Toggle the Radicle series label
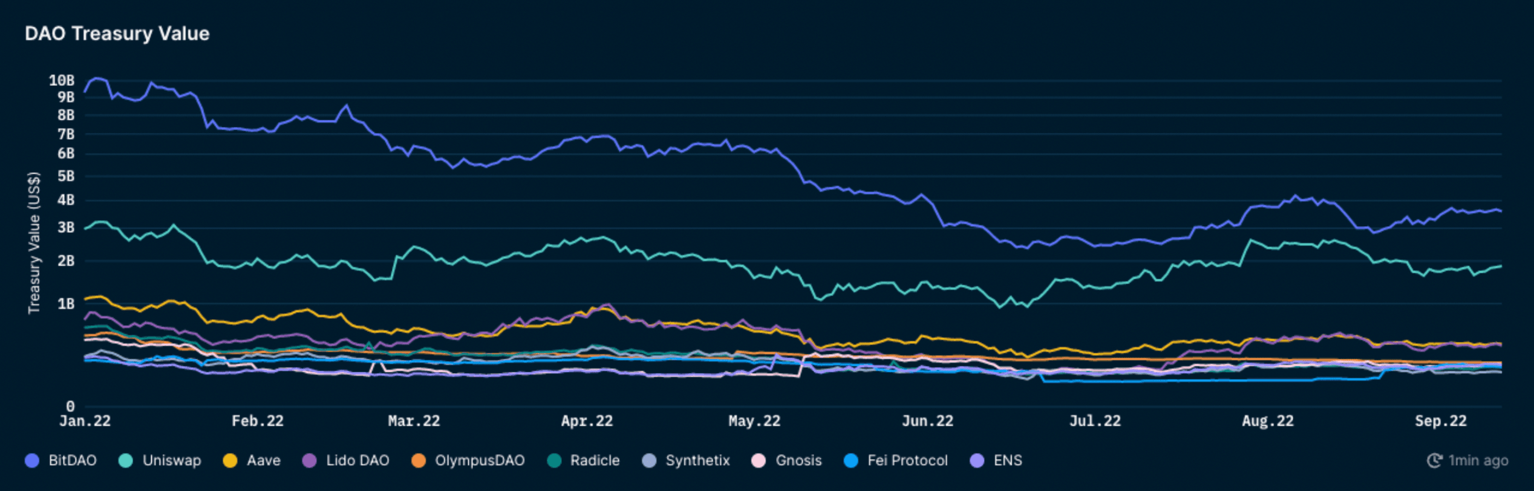Viewport: 1534px width, 491px height. [595, 461]
